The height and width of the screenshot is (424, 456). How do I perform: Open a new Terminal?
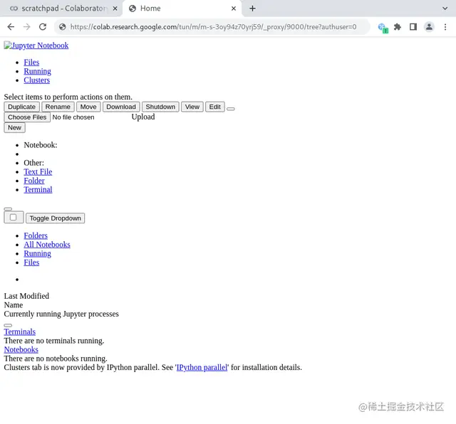point(38,190)
